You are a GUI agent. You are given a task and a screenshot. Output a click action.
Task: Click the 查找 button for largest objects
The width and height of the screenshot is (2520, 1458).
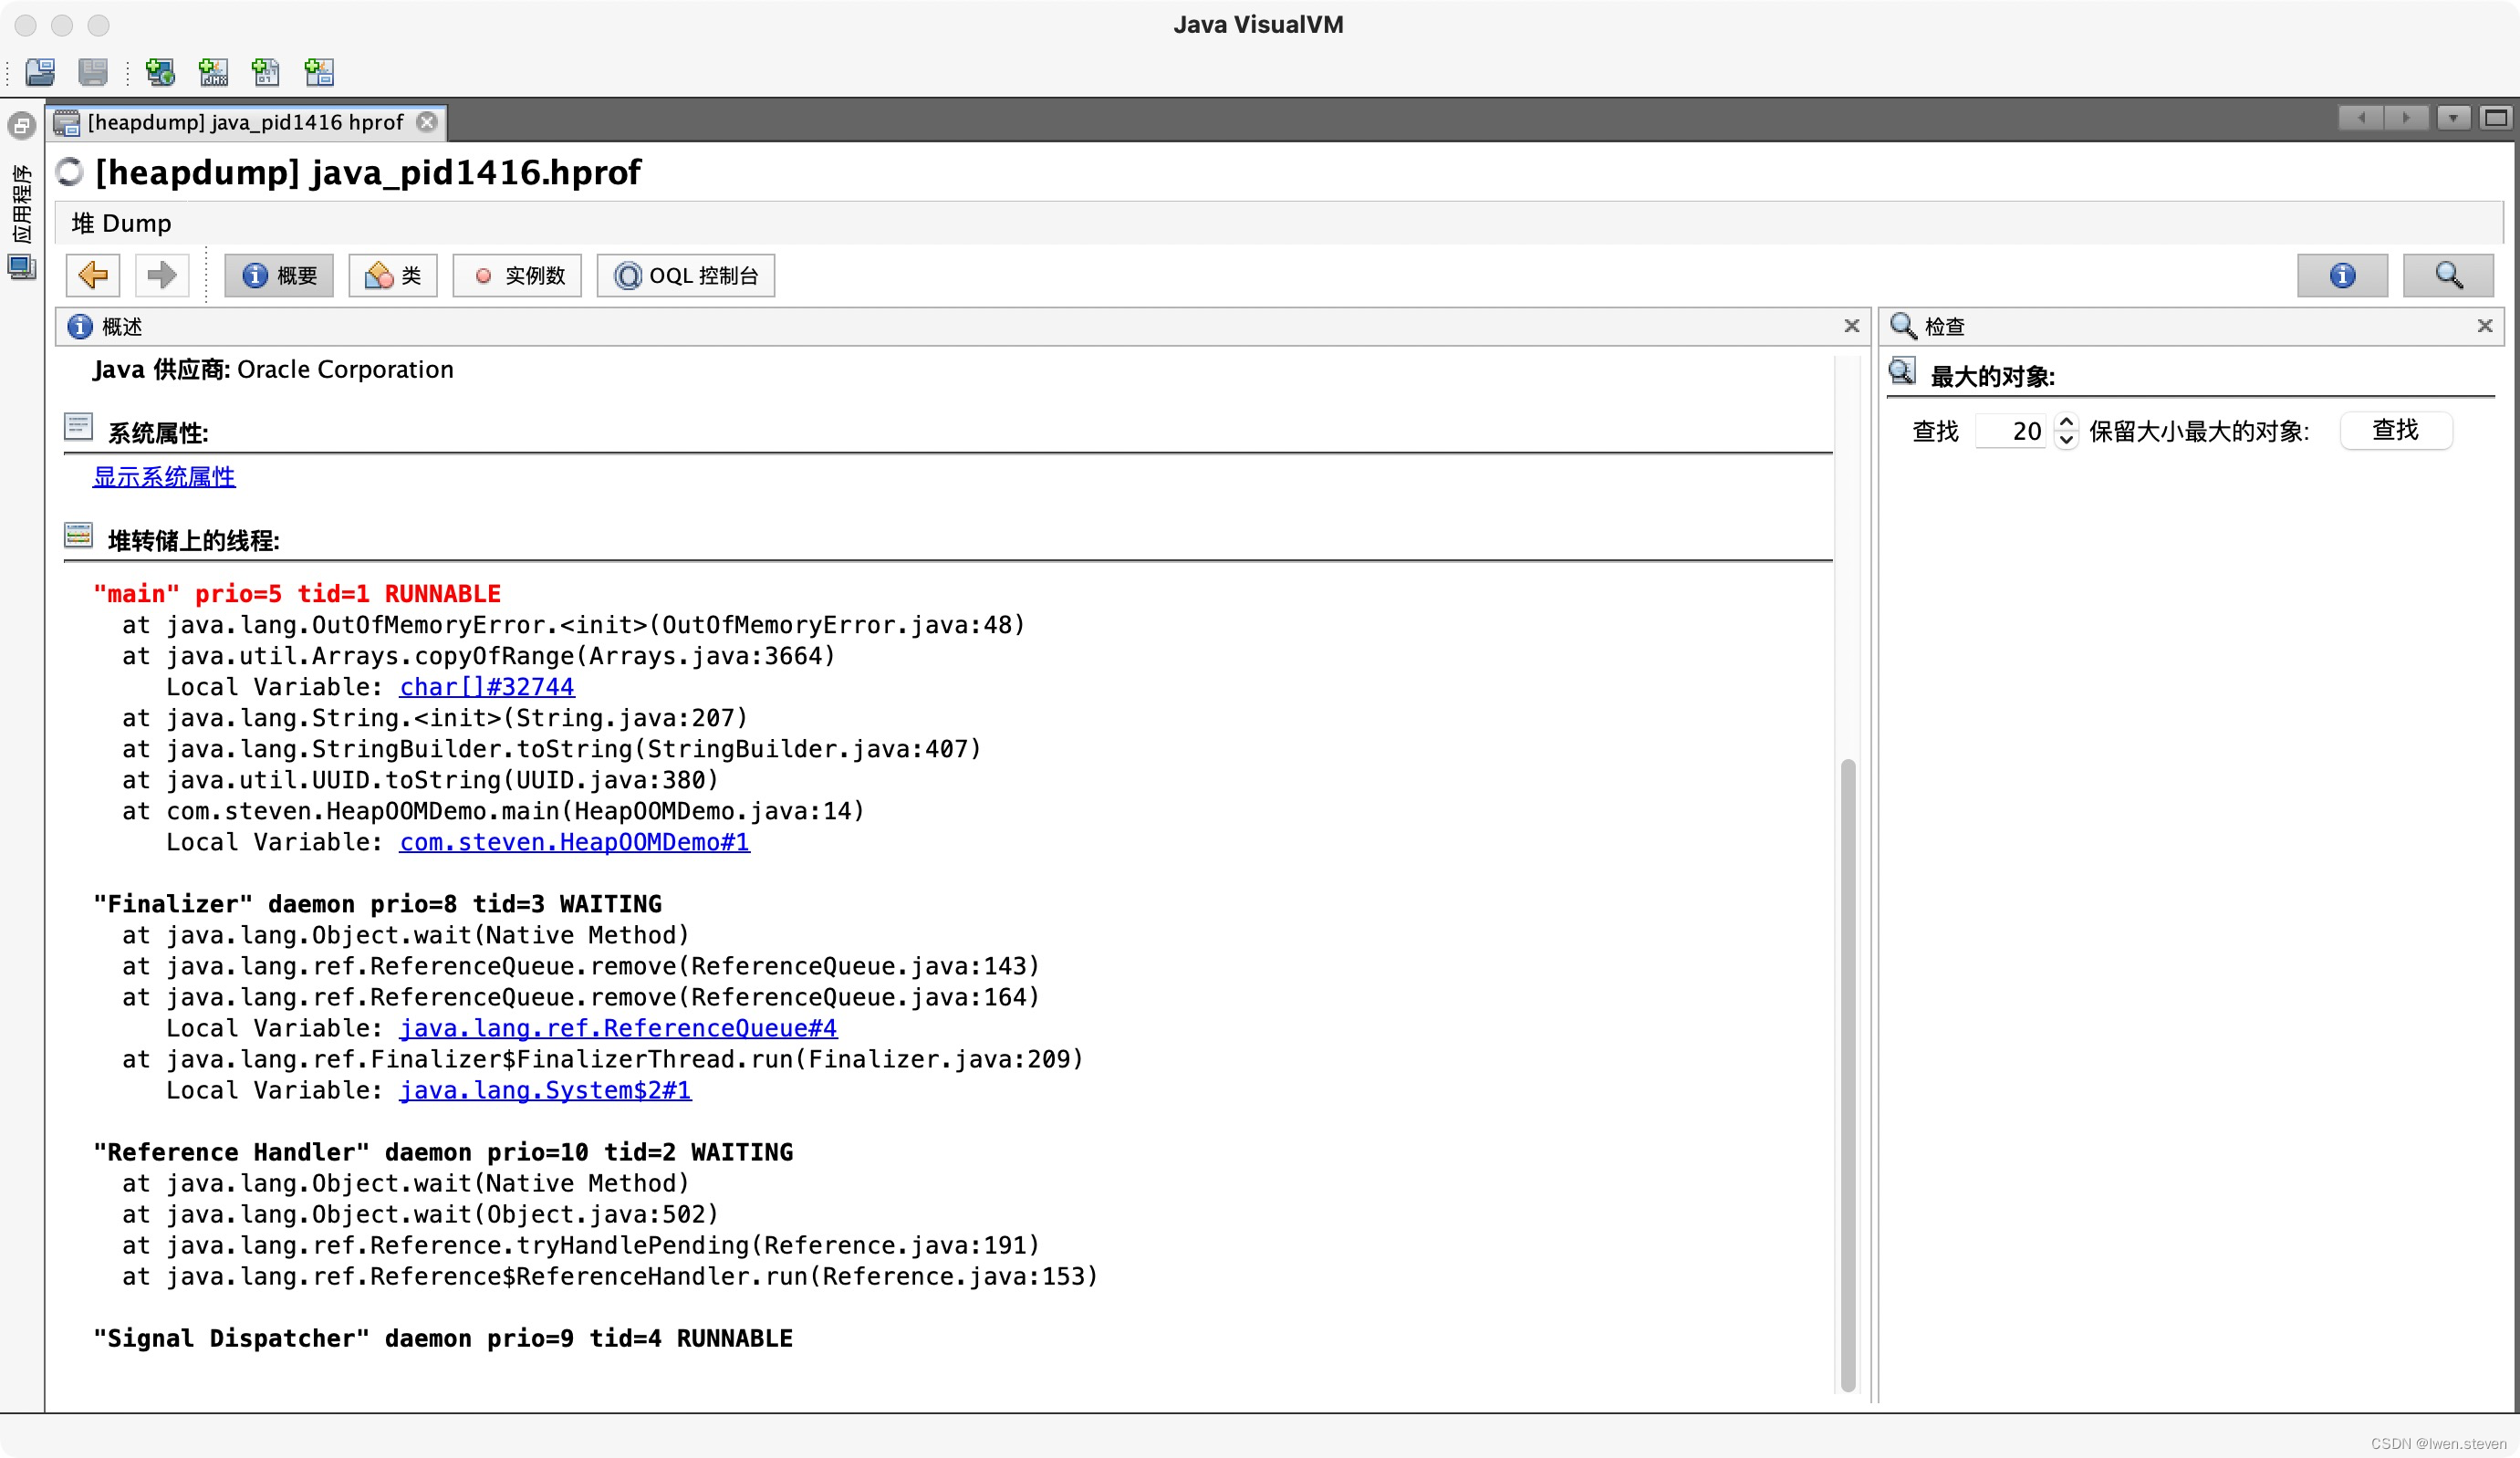(2395, 430)
